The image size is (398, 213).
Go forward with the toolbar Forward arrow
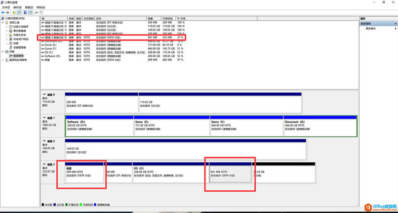(7, 12)
